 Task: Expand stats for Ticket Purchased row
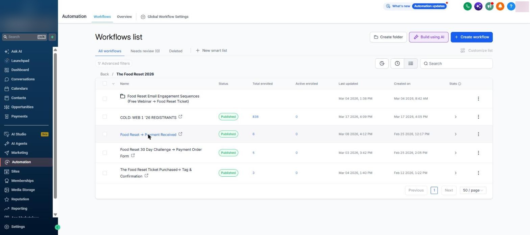click(456, 173)
